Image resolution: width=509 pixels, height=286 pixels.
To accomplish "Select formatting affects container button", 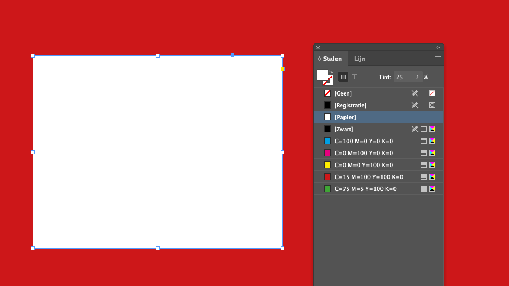I will pos(343,77).
